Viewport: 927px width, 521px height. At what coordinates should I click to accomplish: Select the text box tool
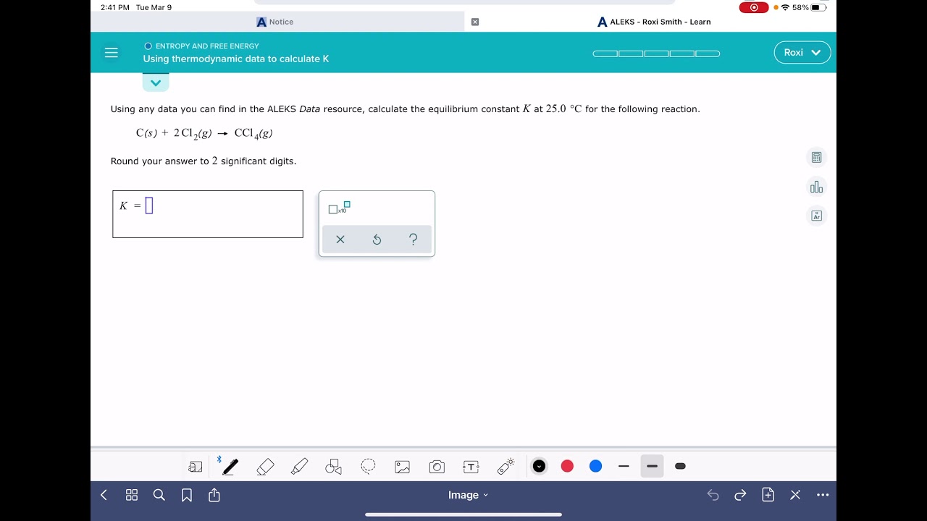coord(471,467)
